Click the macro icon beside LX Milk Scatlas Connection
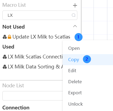This screenshot has height=111, width=113. pos(5,57)
